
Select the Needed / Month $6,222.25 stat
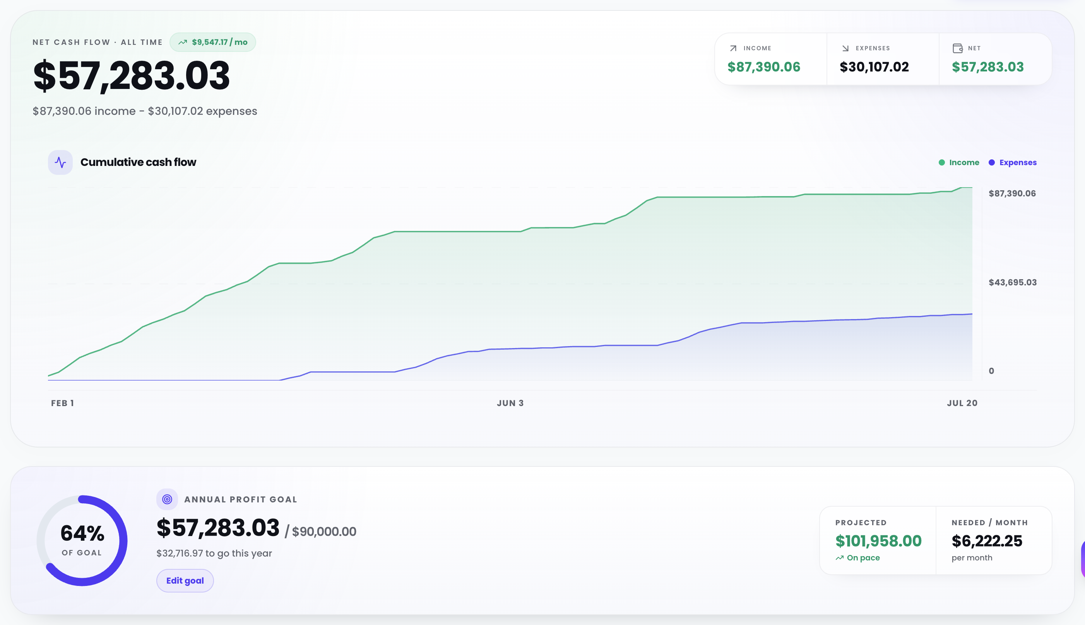tap(994, 540)
